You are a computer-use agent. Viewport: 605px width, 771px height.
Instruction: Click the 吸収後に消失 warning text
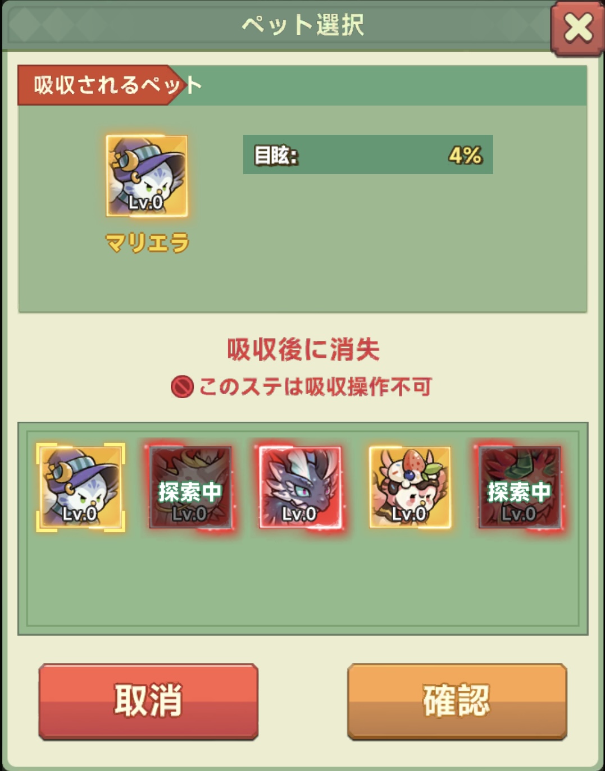coord(303,349)
